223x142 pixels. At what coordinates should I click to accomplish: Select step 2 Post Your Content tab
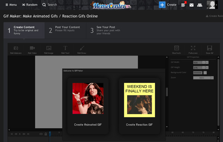click(x=65, y=30)
